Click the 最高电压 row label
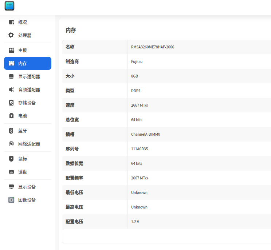The image size is (271, 250). pos(74,207)
